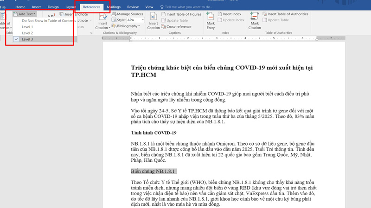Click the Insert Endnote button
The width and height of the screenshot is (371, 208).
[74, 14]
